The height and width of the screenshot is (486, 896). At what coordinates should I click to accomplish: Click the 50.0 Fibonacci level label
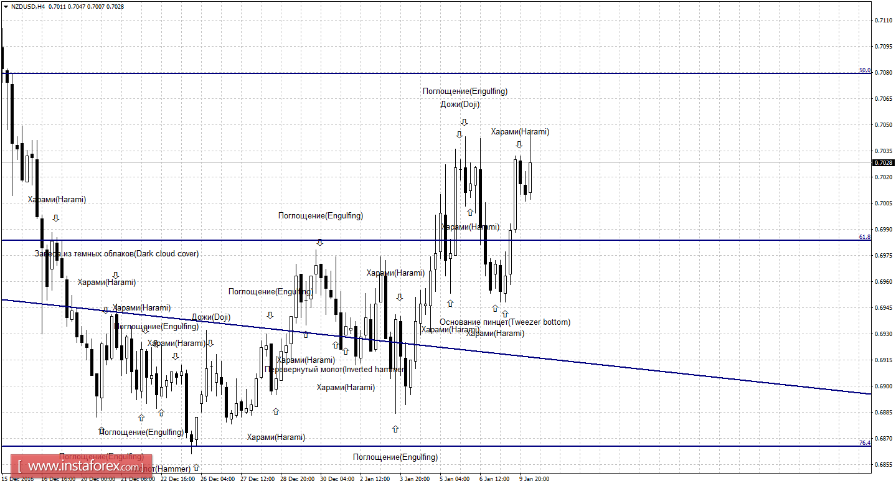865,70
